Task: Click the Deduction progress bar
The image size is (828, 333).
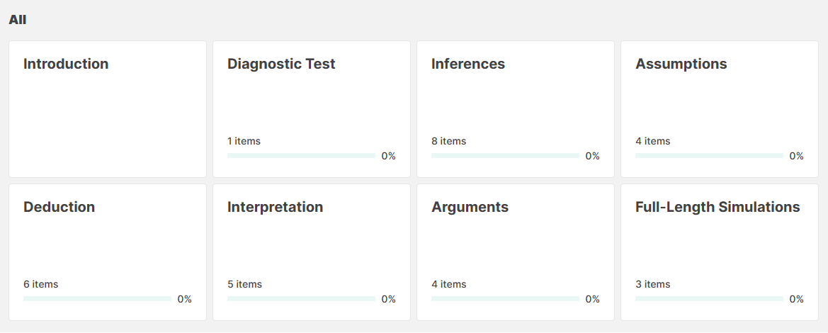Action: pos(97,298)
